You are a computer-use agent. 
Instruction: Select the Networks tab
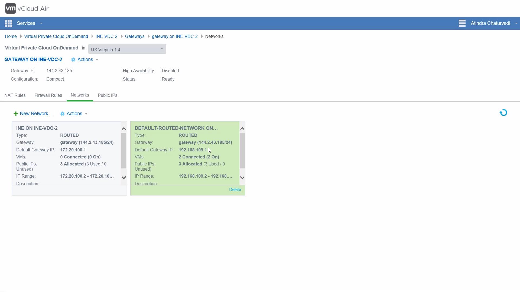[x=80, y=95]
